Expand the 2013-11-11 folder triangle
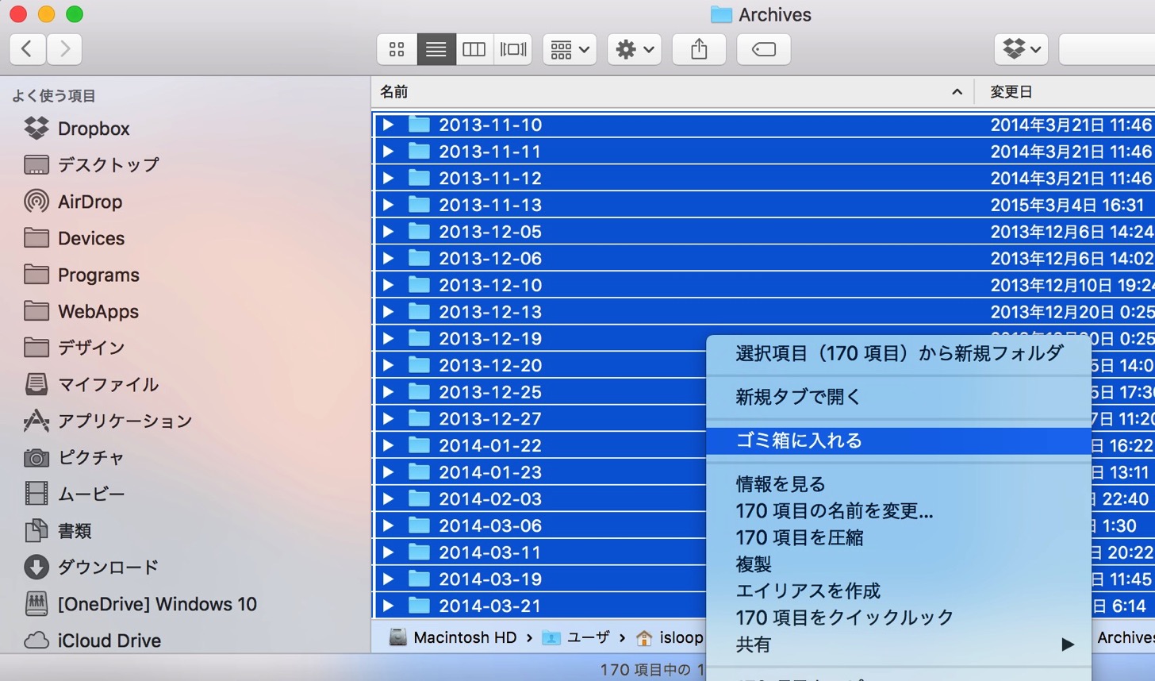Screen dimensions: 1155x681 (x=388, y=152)
